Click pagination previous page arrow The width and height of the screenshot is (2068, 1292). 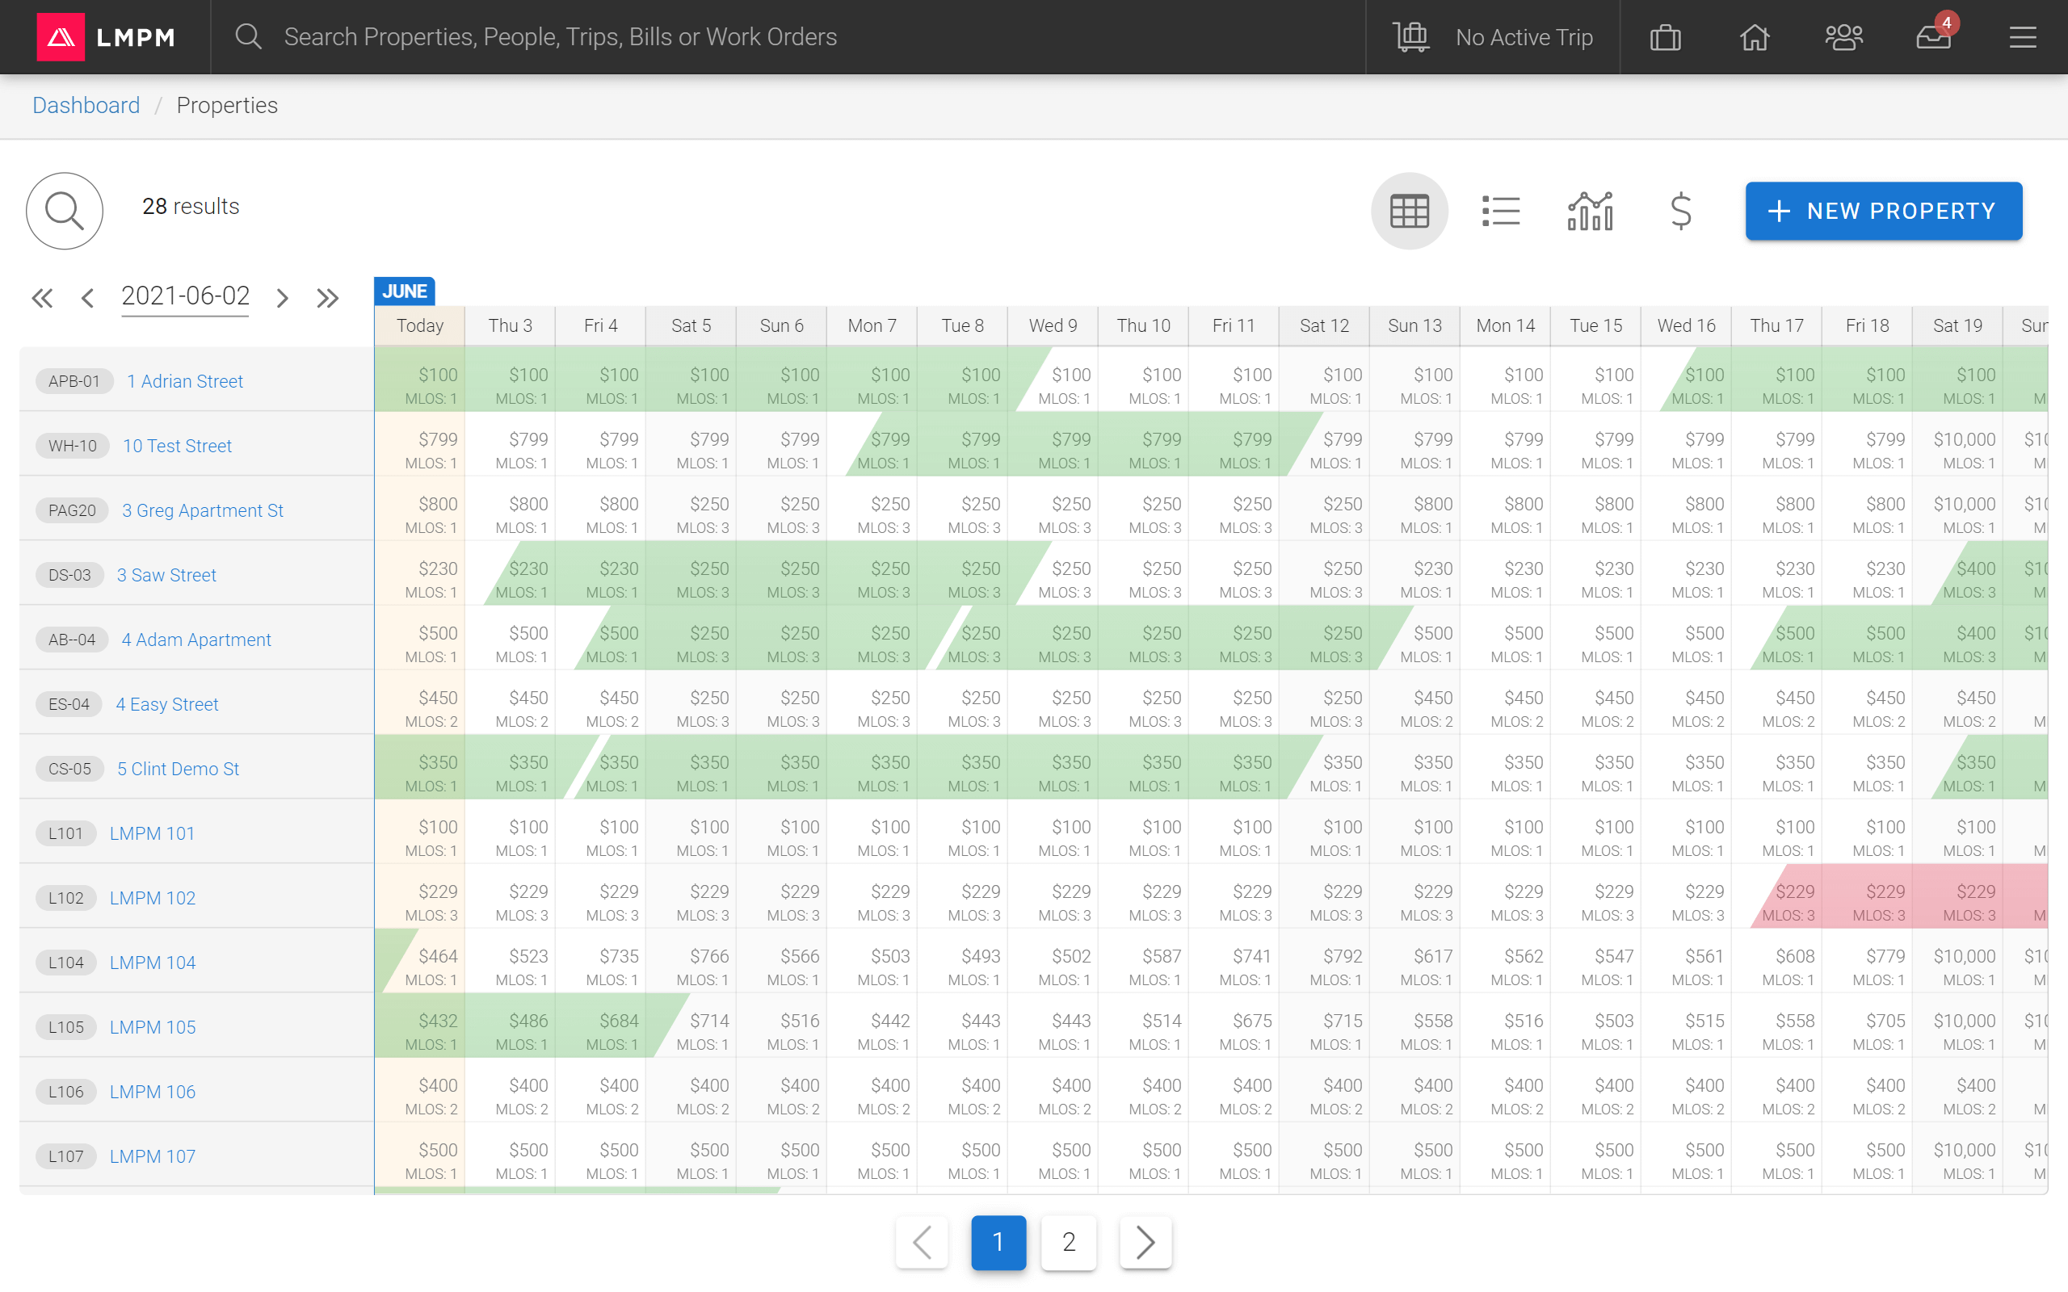click(x=921, y=1242)
